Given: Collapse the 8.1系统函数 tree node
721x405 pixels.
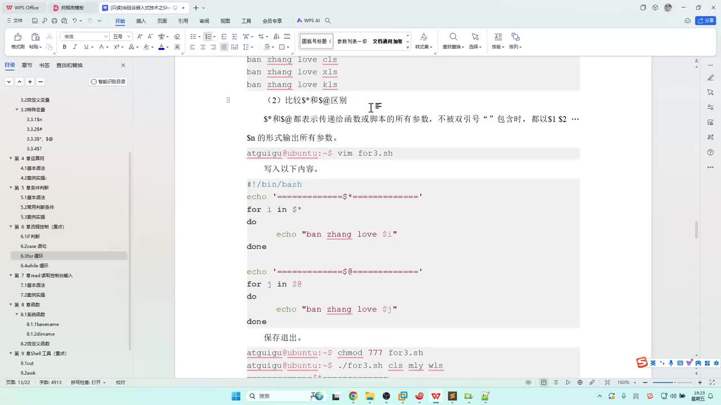Looking at the screenshot, I should (x=16, y=314).
